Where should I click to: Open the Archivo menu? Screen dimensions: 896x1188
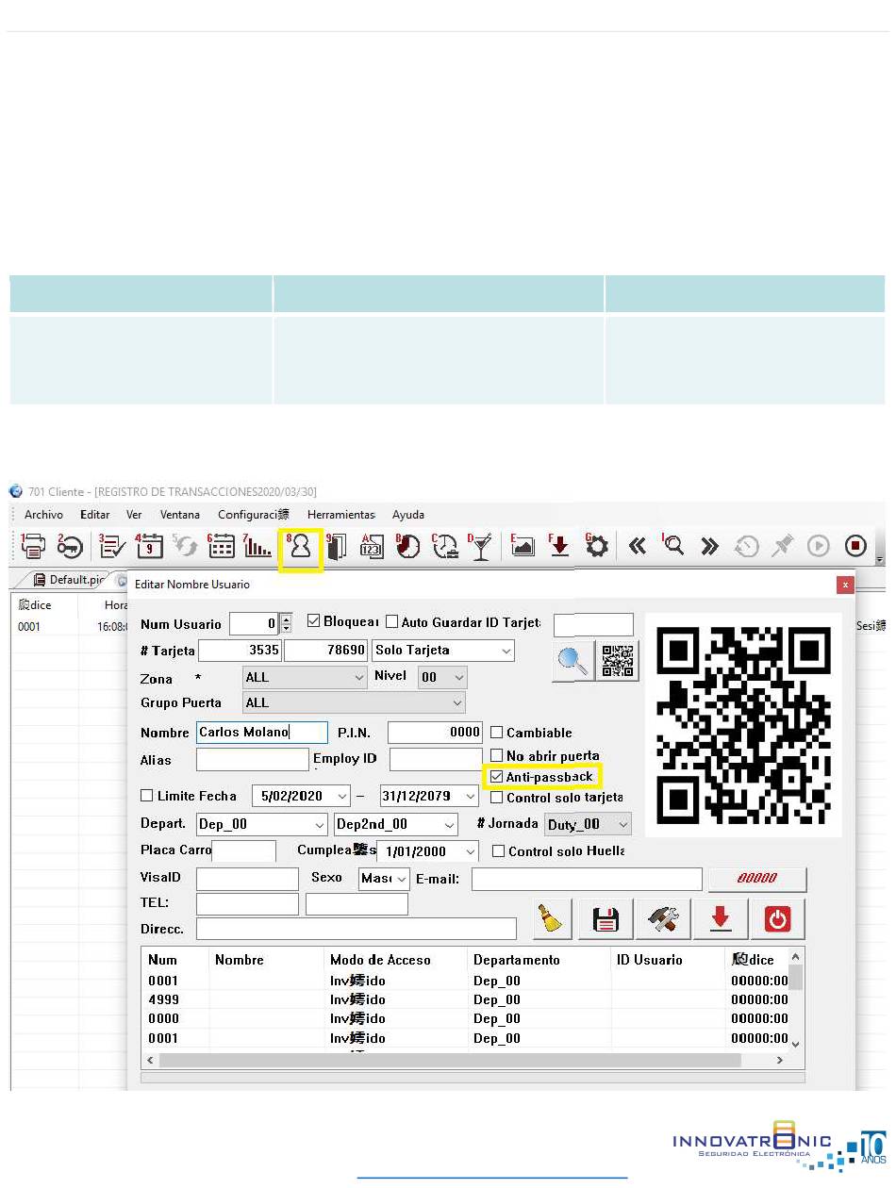(x=43, y=515)
